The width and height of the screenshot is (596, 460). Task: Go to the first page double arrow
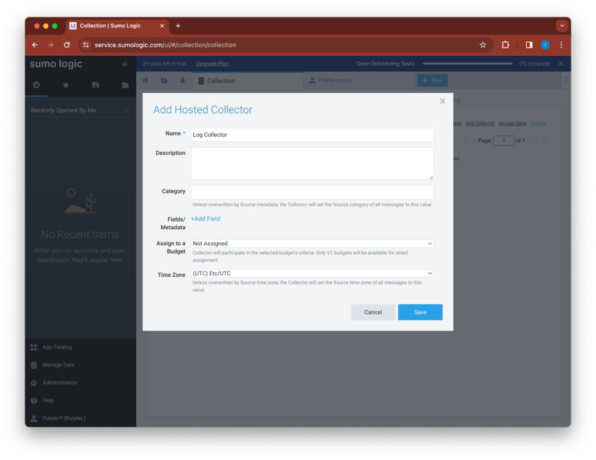point(466,141)
